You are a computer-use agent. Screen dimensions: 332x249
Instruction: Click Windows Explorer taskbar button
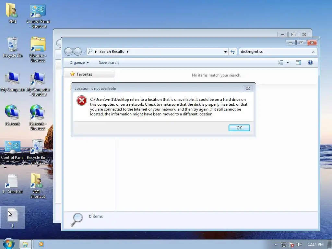tap(26, 244)
